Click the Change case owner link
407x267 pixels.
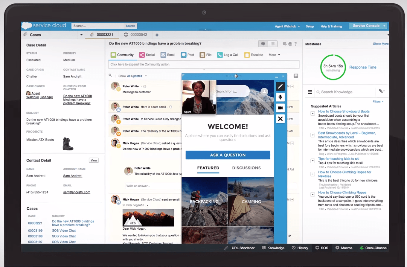click(46, 97)
